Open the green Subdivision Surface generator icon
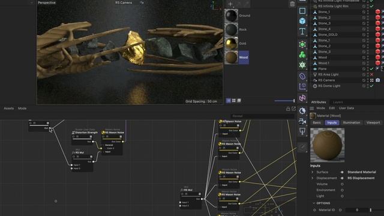This screenshot has width=384, height=216. [302, 44]
